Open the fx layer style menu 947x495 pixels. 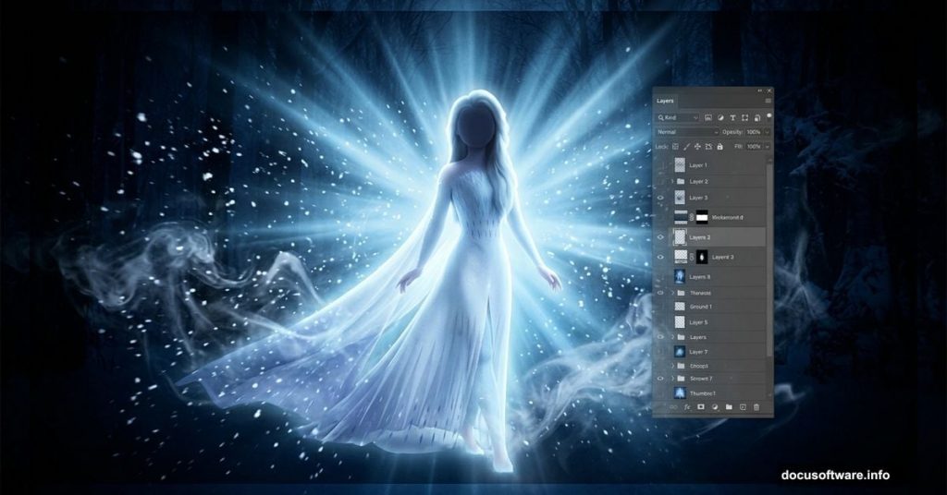(x=687, y=407)
